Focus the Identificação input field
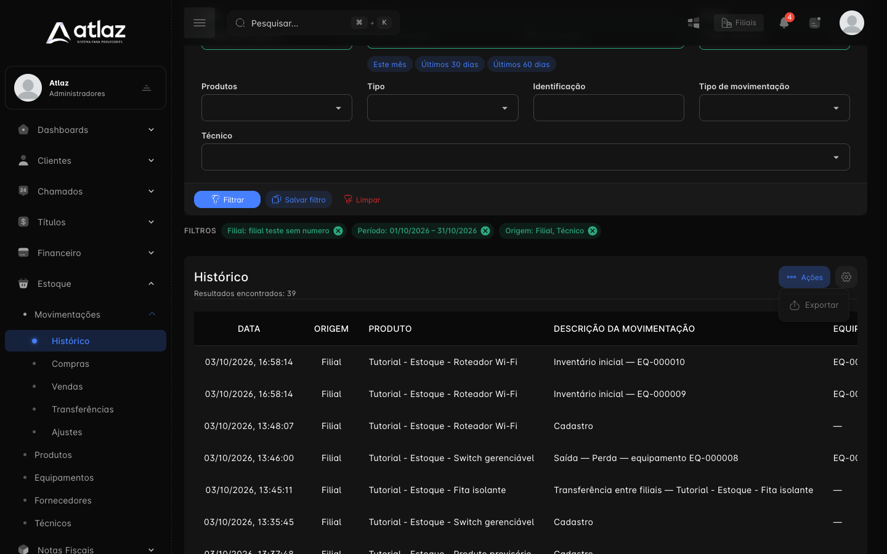This screenshot has width=887, height=554. coord(609,108)
